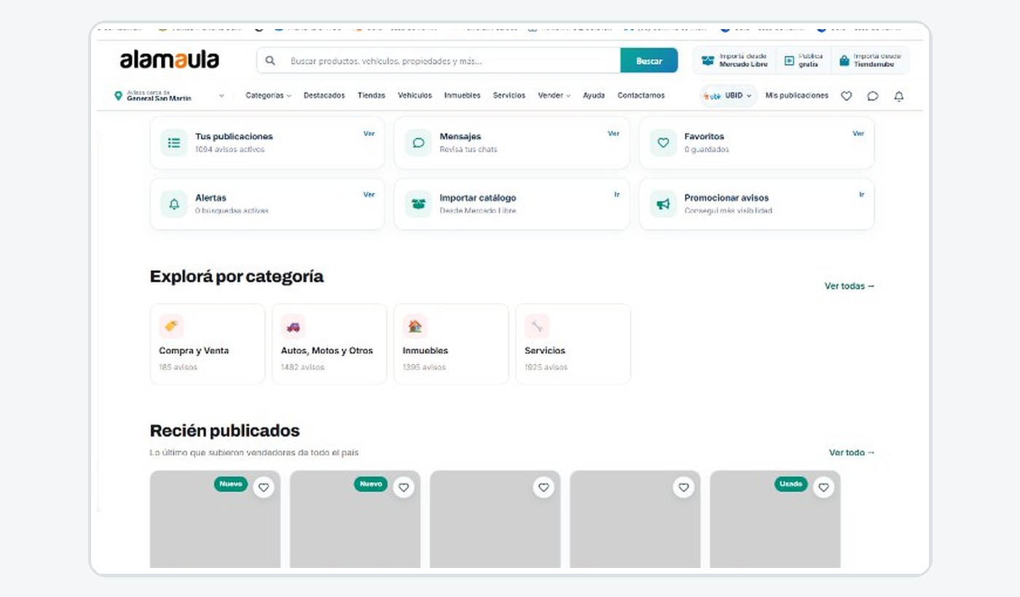Screen dimensions: 1020x597
Task: Click the Recién publicados heading
Action: pyautogui.click(x=224, y=430)
